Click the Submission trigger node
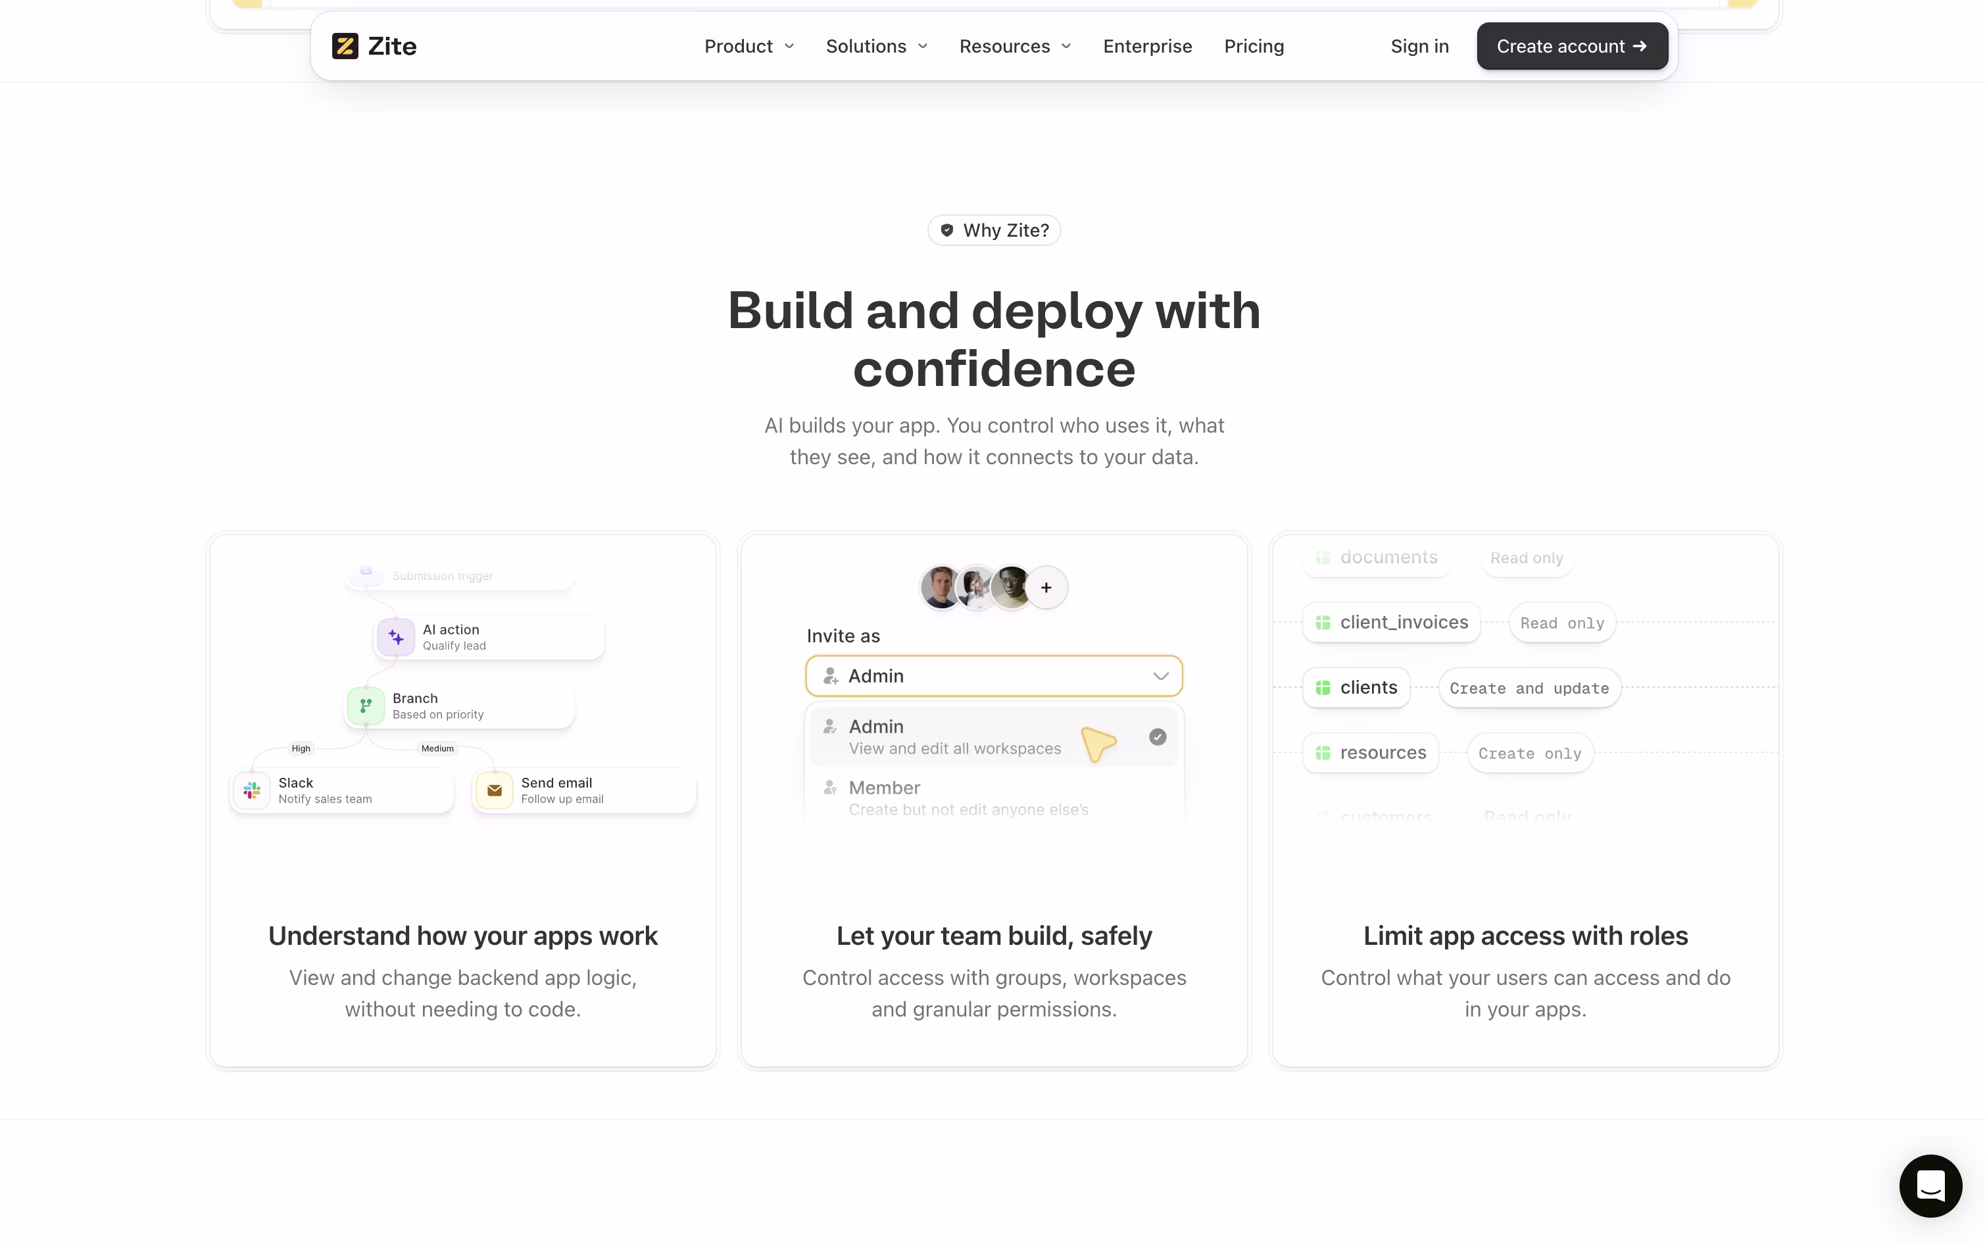This screenshot has height=1244, width=1985. point(459,576)
